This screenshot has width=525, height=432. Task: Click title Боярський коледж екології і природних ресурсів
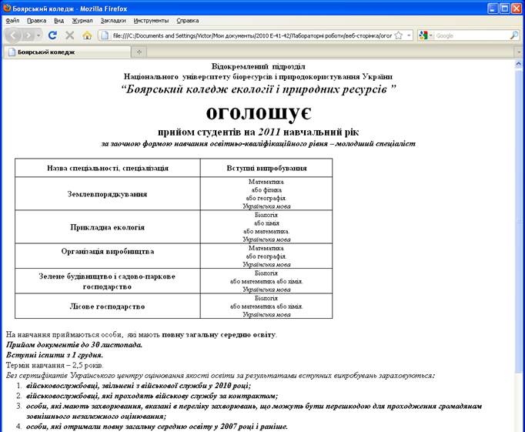click(x=258, y=89)
